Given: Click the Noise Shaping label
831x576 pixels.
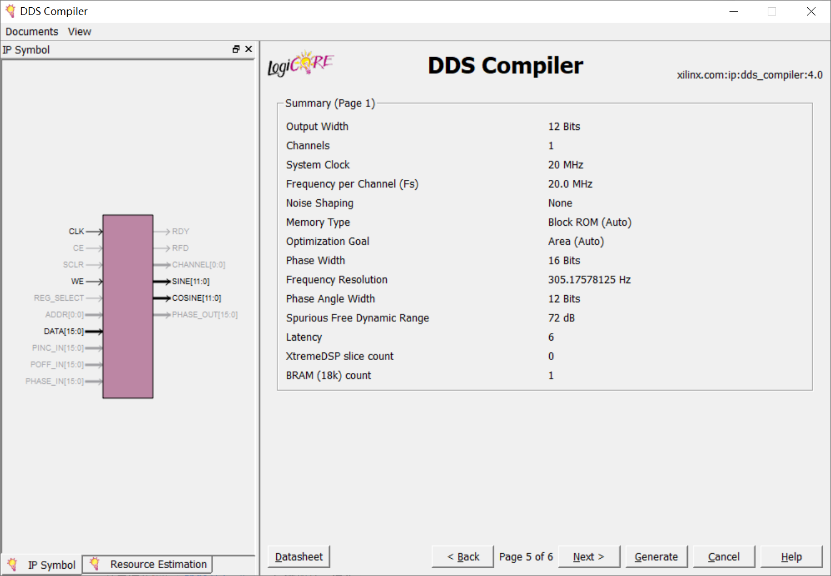Looking at the screenshot, I should point(320,203).
